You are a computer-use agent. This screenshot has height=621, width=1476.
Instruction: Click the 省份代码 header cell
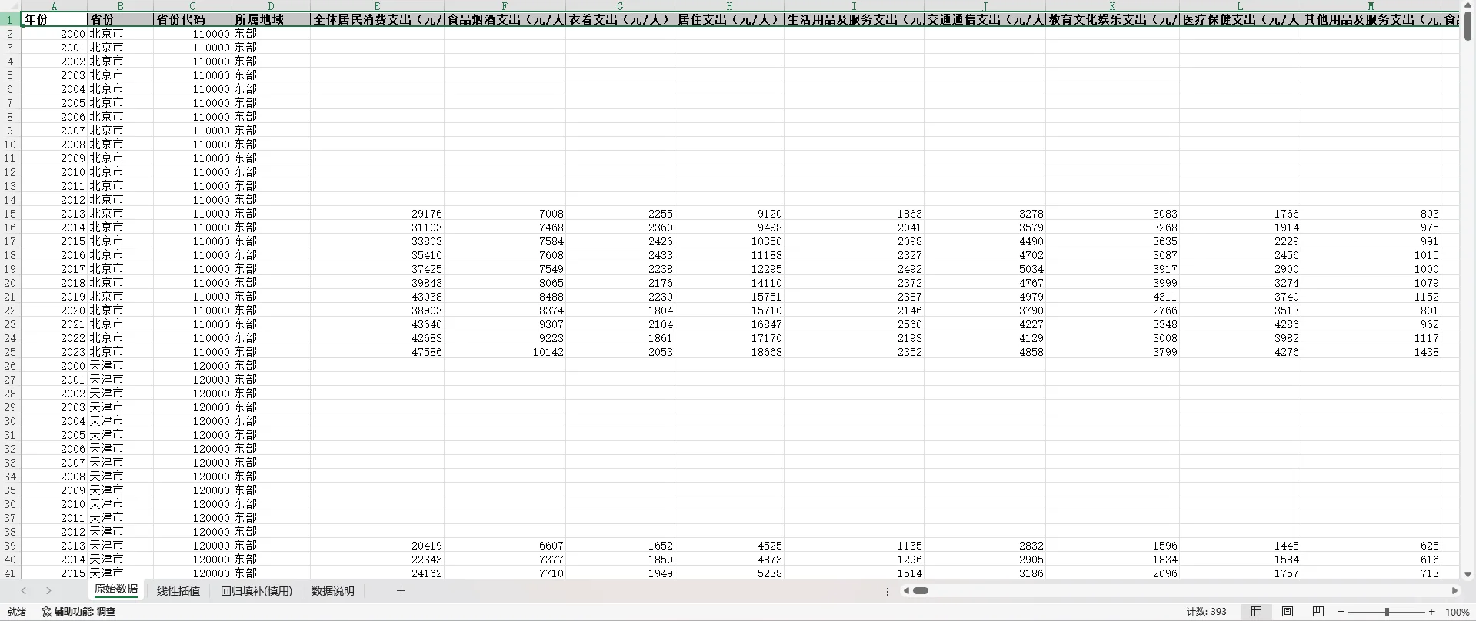pos(192,19)
